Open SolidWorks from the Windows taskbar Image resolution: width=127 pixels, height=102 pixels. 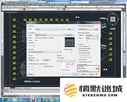27,100
